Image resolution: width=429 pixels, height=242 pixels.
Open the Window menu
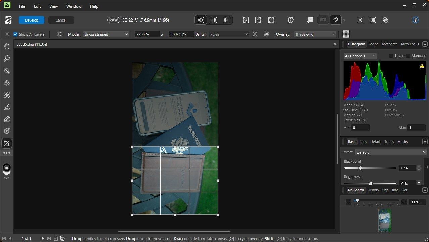74,6
